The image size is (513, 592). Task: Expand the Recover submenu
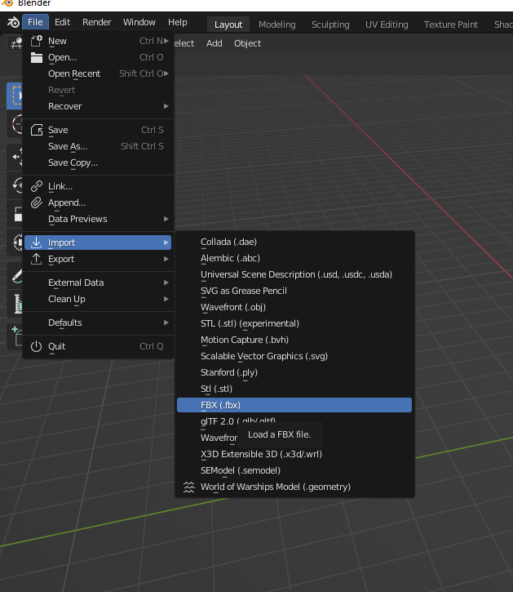click(98, 106)
